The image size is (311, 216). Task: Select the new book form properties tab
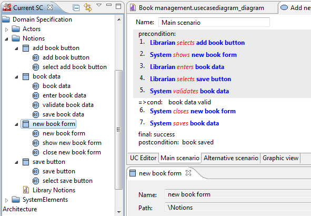[160, 173]
